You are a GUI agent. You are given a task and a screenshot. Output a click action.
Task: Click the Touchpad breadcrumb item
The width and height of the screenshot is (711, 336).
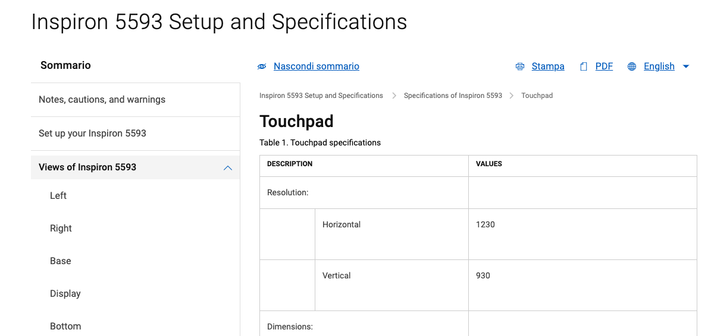537,96
